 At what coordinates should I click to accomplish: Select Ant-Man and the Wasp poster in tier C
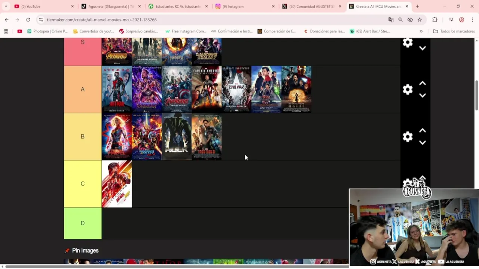117,184
